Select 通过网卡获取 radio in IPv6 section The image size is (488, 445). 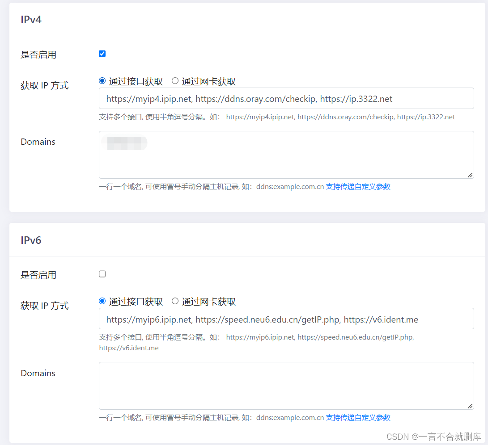click(x=175, y=301)
